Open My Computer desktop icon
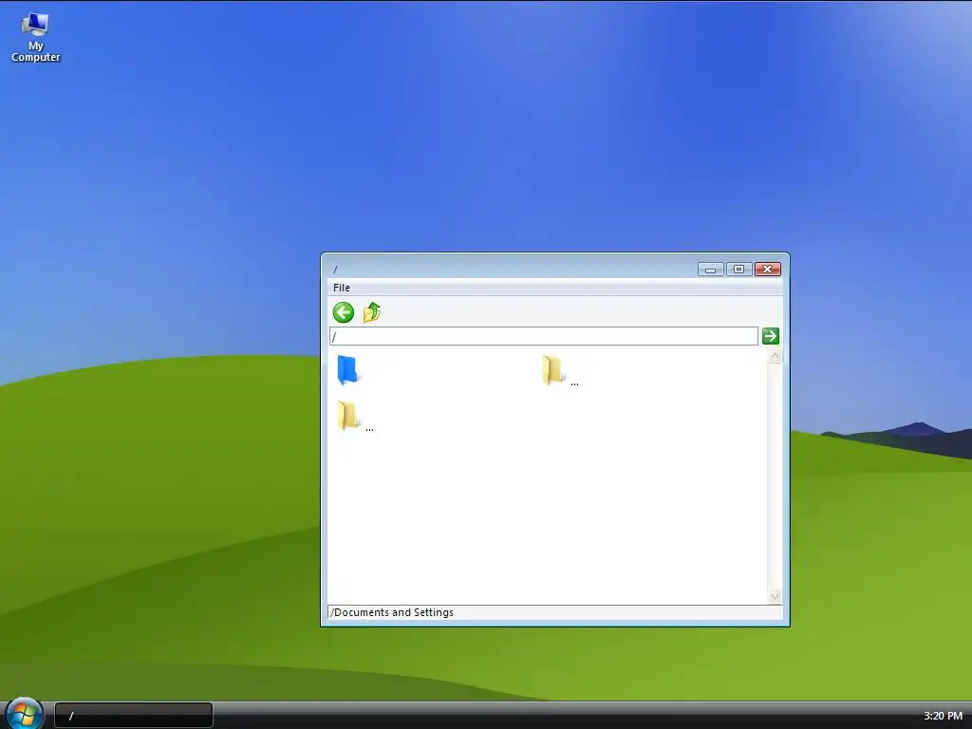 (x=35, y=38)
